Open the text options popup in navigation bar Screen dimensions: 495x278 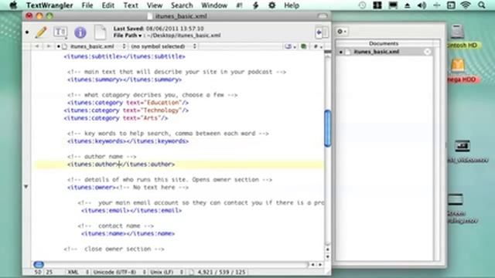click(290, 46)
